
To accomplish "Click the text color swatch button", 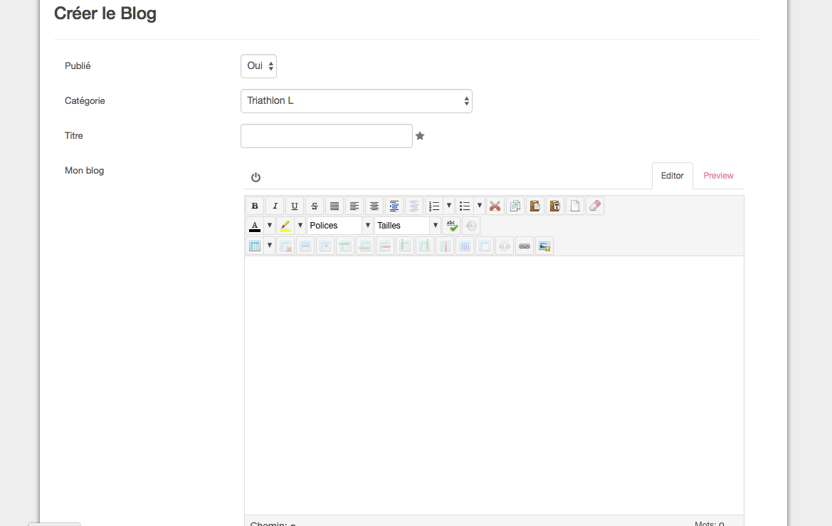I will point(255,226).
